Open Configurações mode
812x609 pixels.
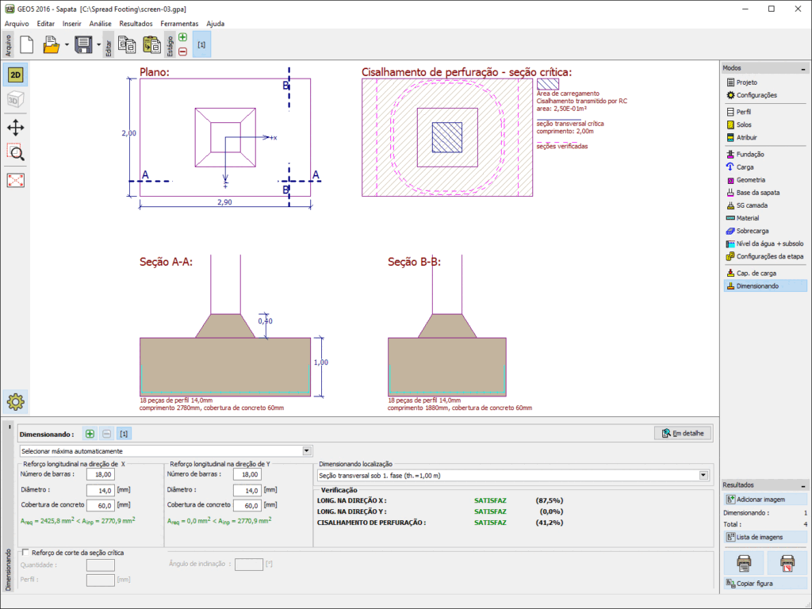tap(765, 95)
